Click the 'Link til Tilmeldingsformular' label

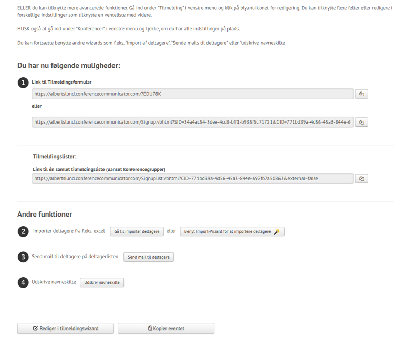[x=61, y=83]
